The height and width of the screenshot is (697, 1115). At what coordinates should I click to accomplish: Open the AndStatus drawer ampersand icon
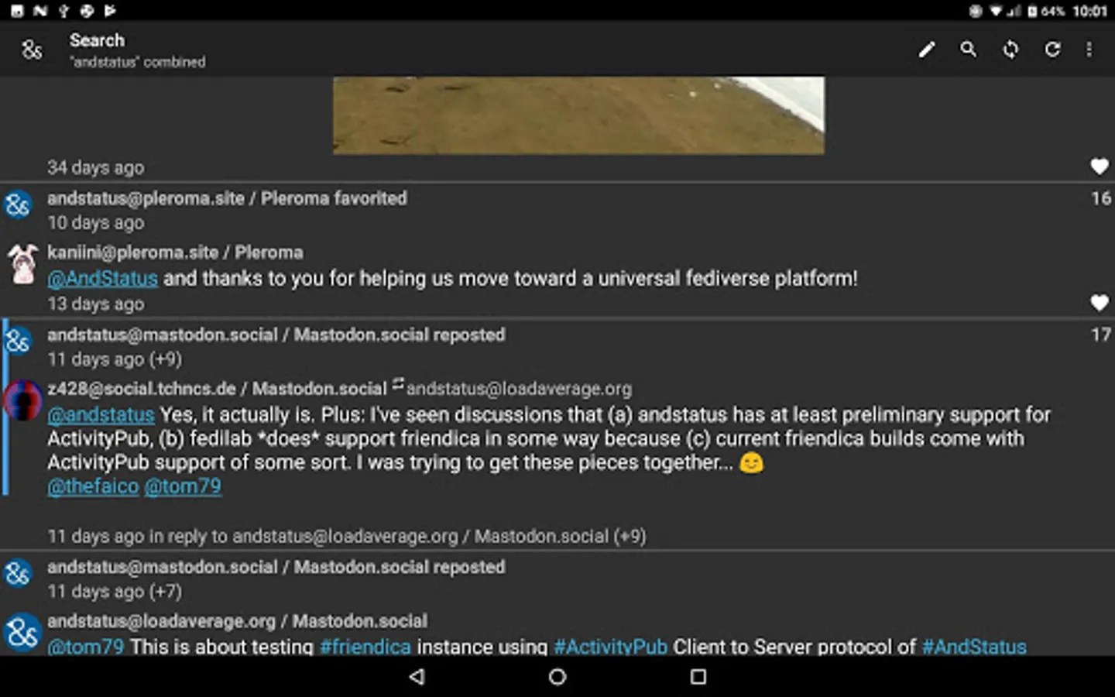[x=32, y=50]
